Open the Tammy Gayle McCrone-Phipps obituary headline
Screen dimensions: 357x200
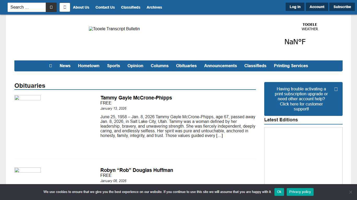pos(136,98)
